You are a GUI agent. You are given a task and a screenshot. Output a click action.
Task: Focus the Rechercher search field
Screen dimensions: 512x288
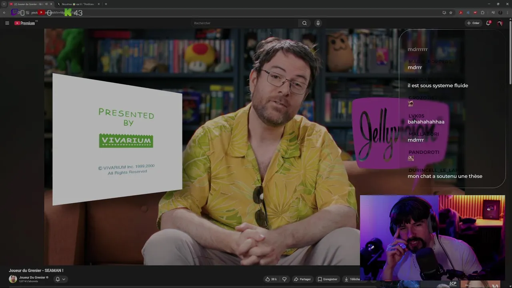[245, 23]
